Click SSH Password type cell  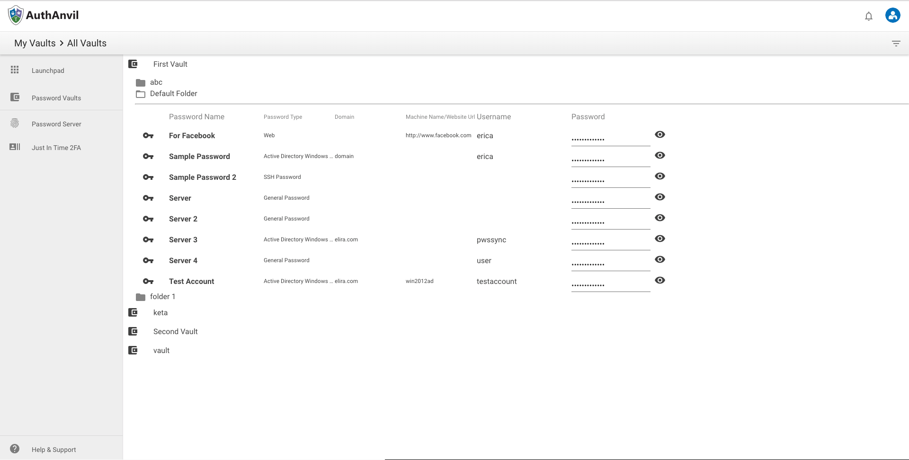[x=282, y=177]
